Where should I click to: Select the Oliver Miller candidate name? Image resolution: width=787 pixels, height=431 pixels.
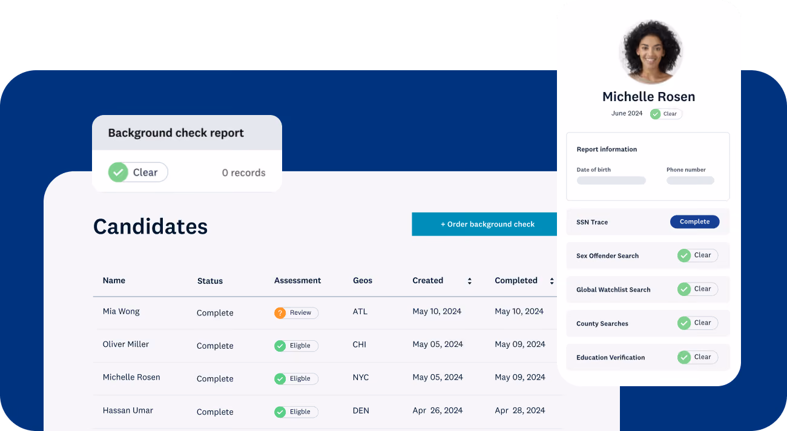[126, 344]
